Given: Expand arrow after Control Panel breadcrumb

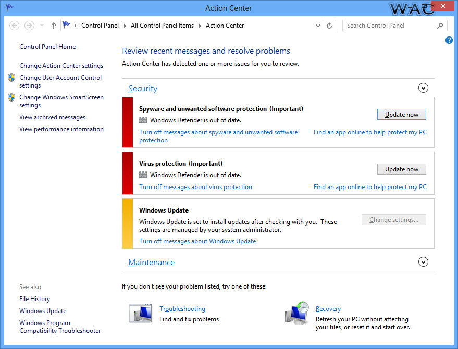Looking at the screenshot, I should (125, 26).
